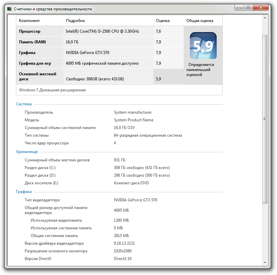The width and height of the screenshot is (277, 275).
Task: Click the DirectX 10 value
Action: (123, 259)
